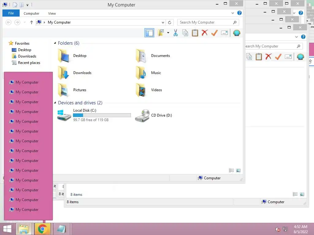The height and width of the screenshot is (235, 314).
Task: Select the Videos folder
Action: coord(149,90)
